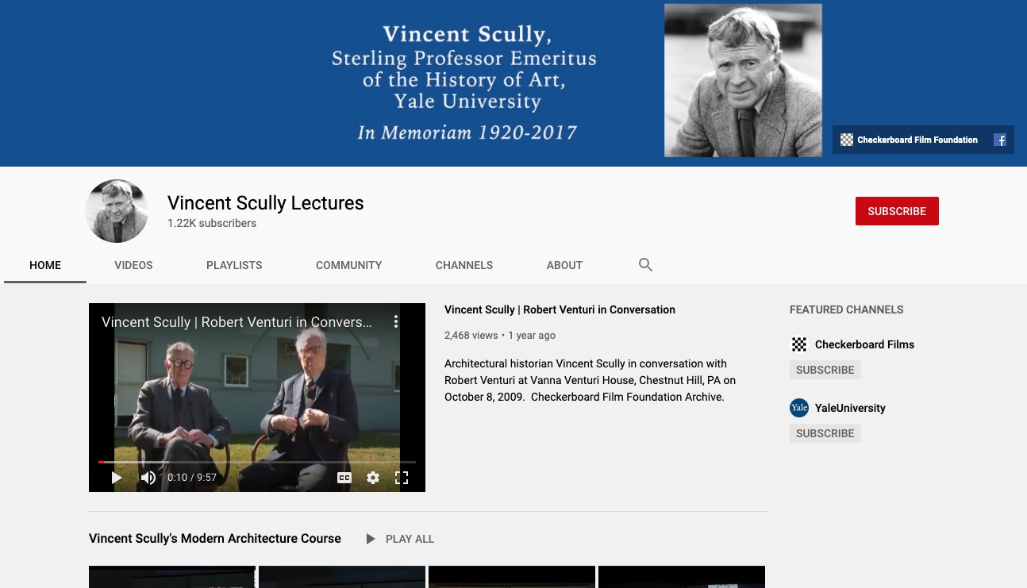The width and height of the screenshot is (1027, 588).
Task: Subscribe to YaleUniversity channel
Action: [825, 433]
